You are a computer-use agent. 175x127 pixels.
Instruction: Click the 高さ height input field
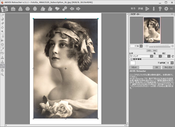[x=165, y=56]
